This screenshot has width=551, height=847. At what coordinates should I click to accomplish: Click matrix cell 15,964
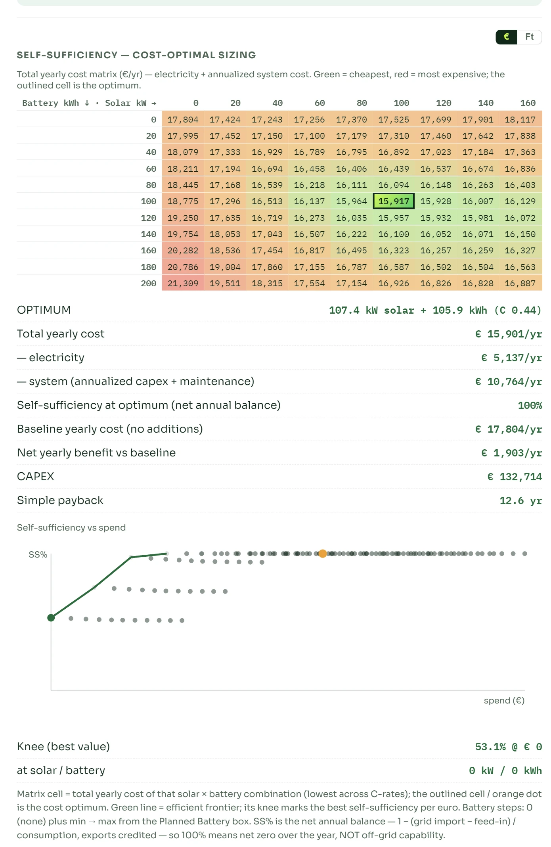pos(352,201)
